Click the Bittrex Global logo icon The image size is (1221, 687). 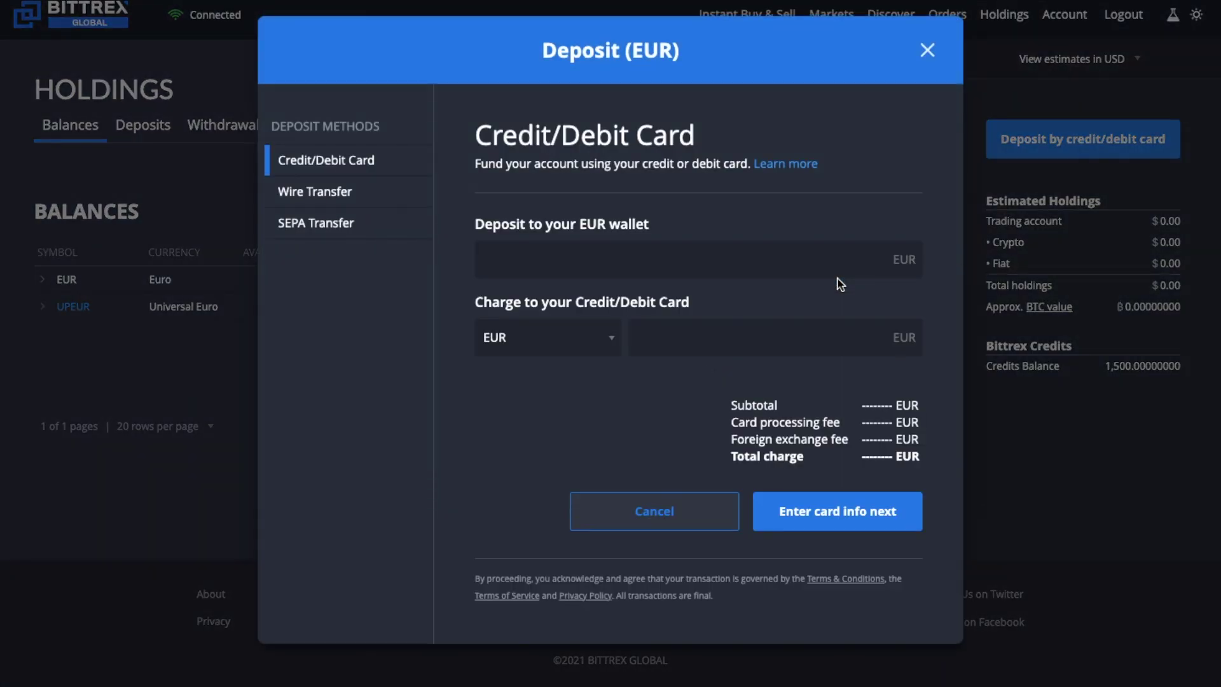click(x=27, y=13)
